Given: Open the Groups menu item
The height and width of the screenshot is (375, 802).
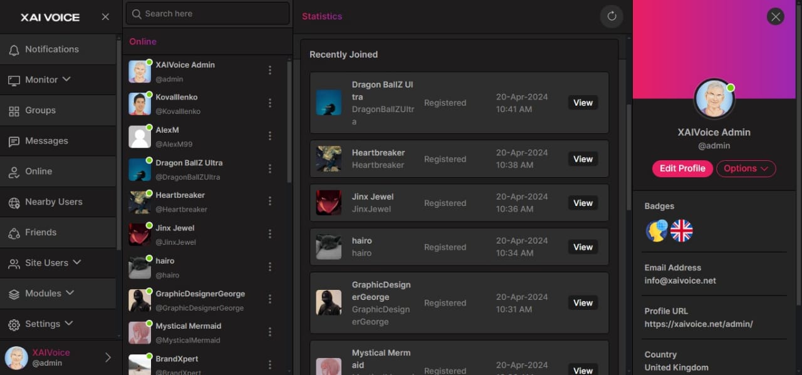Looking at the screenshot, I should click(58, 110).
